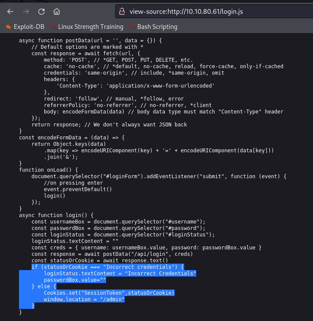313x321 pixels.
Task: Click the highlighted 'window.location = "/admin"' line
Action: 84,299
